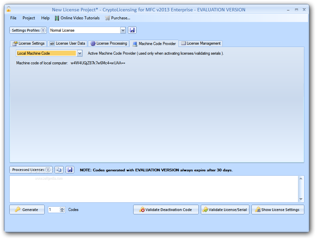Click the machine code value w4W4UQjZ87k7w6Mc4+wUAA==
Image resolution: width=316 pixels, height=239 pixels.
[98, 63]
